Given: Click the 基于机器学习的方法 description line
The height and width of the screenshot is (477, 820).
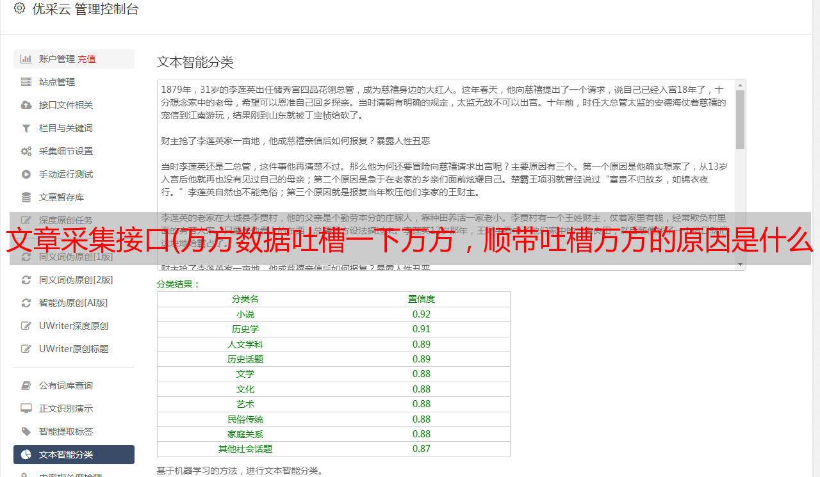Looking at the screenshot, I should coord(240,471).
